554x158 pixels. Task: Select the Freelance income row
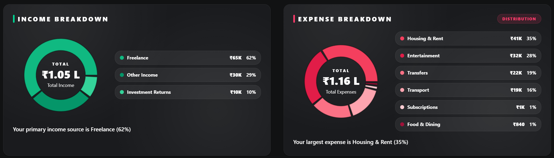click(188, 58)
